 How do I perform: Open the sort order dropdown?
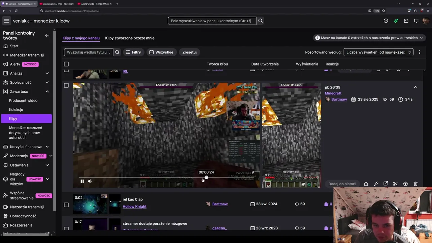point(378,52)
